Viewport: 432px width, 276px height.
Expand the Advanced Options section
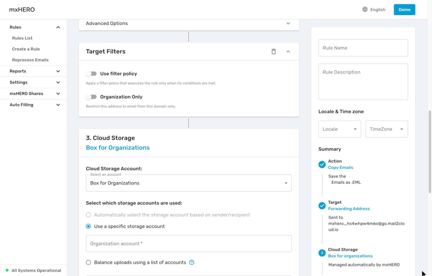point(288,23)
